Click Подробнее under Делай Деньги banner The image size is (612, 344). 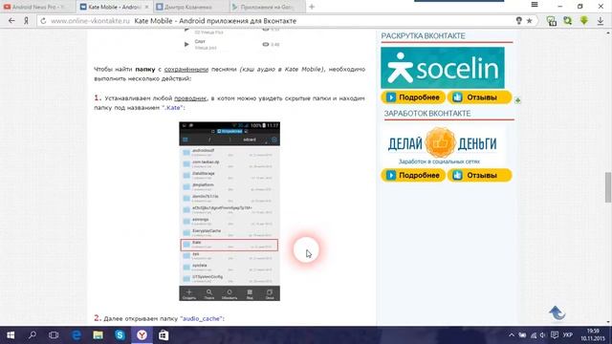pyautogui.click(x=413, y=175)
